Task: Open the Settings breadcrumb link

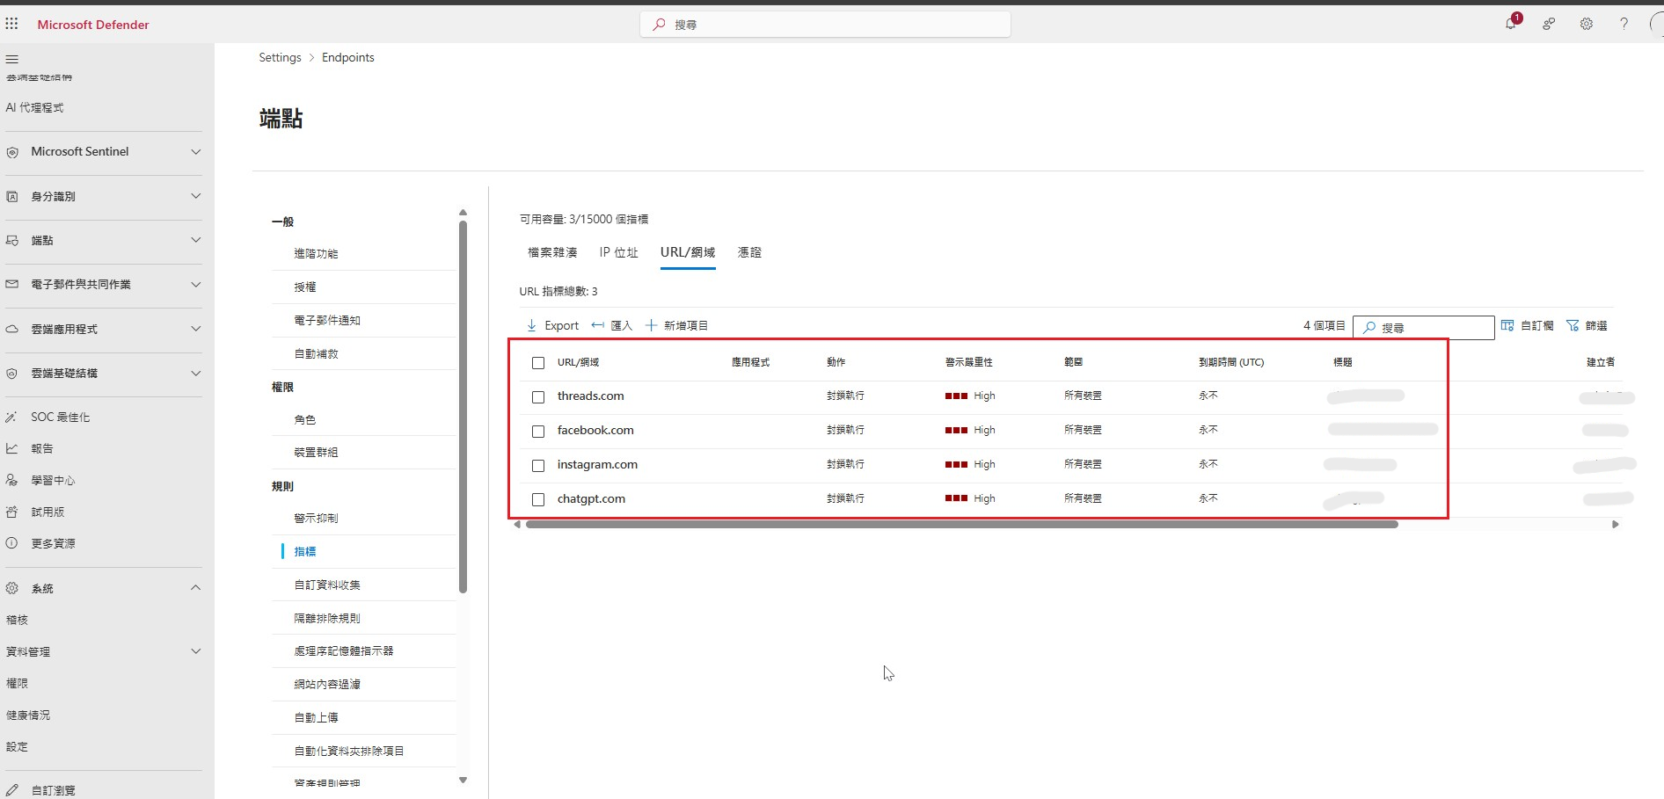Action: (x=280, y=57)
